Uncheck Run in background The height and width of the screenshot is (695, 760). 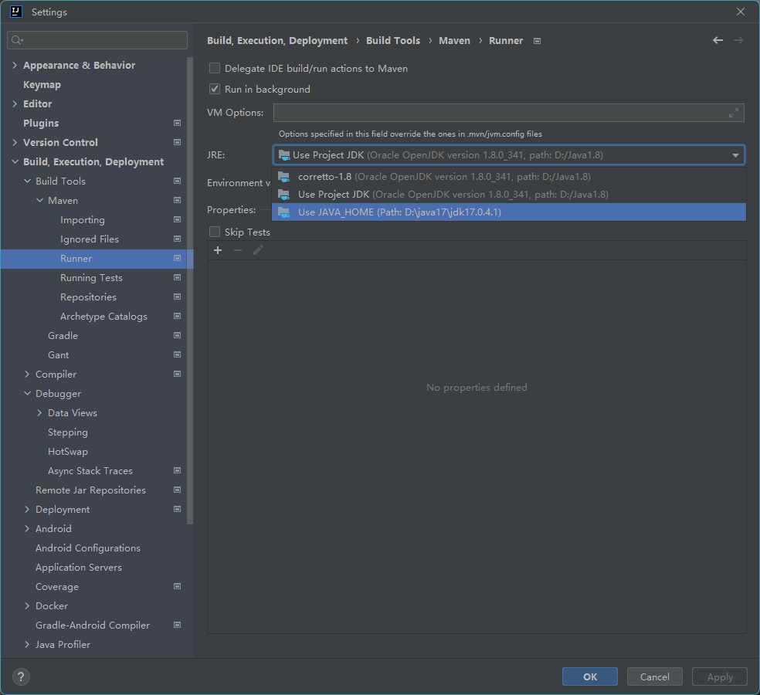click(x=214, y=89)
